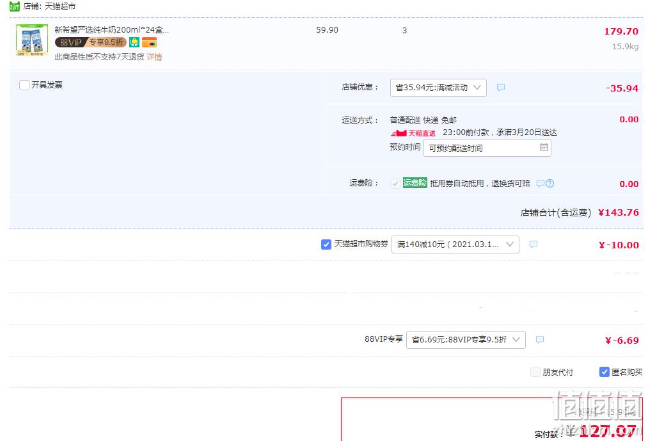Click the weight 15.9kg under the subtotal

625,46
